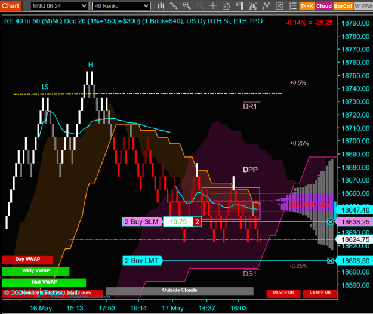Click the chart title starting RE 40 to 50

coord(134,21)
